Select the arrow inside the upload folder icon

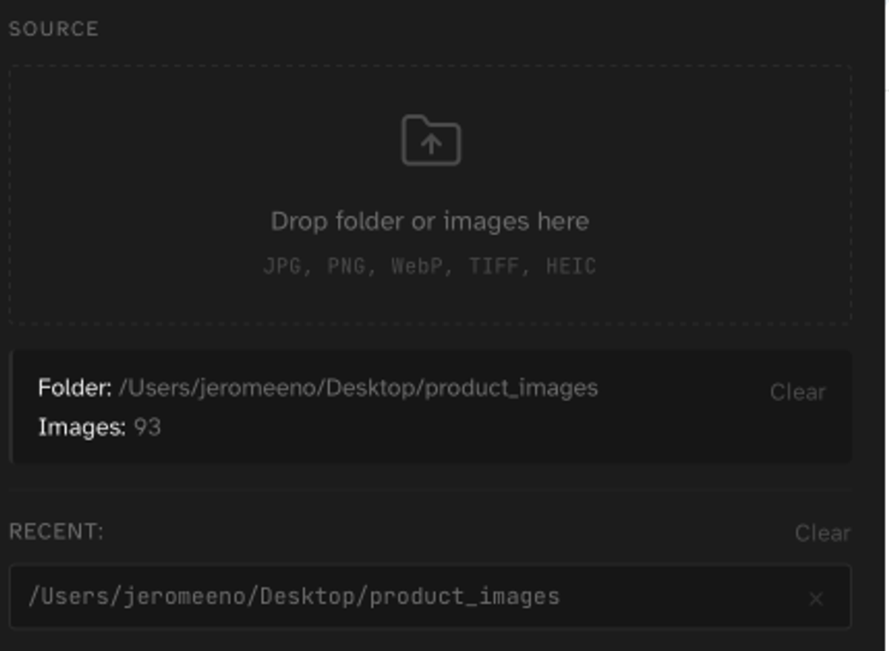[x=430, y=145]
